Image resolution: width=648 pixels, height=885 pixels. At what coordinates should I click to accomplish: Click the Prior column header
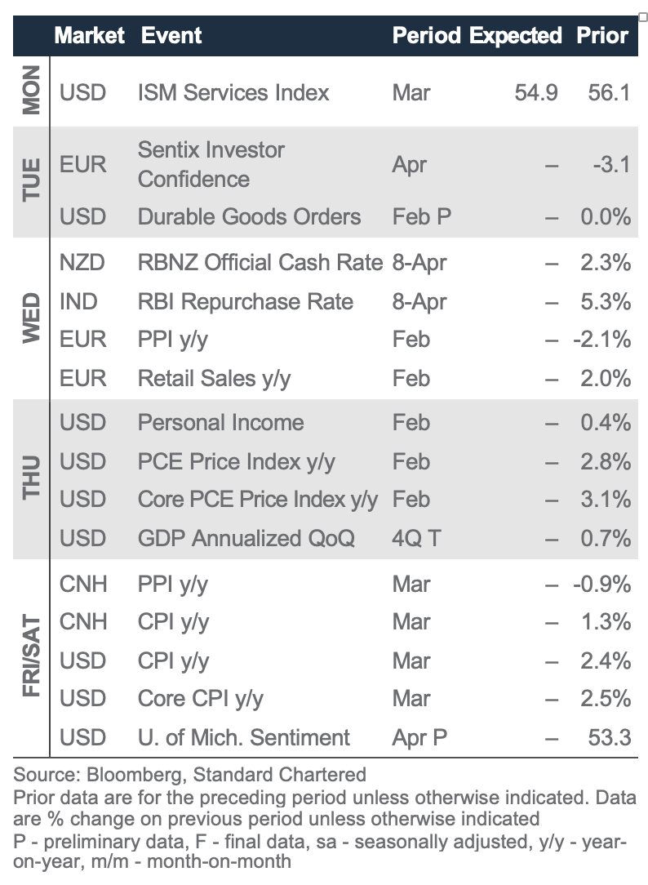coord(602,36)
